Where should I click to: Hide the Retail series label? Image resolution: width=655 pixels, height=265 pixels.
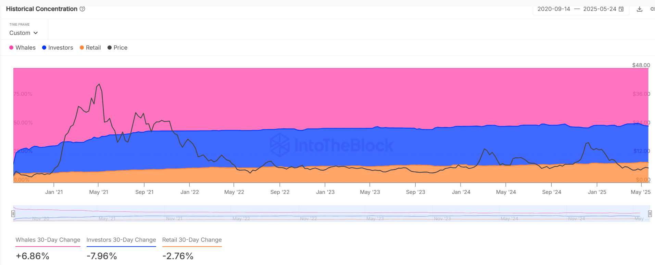[x=93, y=48]
